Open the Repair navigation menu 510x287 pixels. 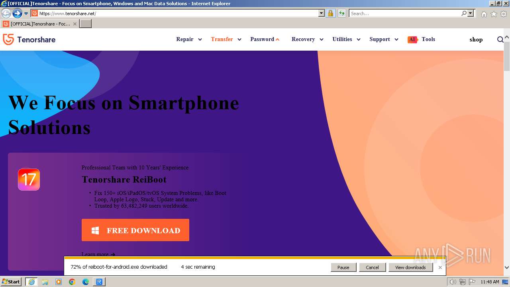click(x=185, y=39)
